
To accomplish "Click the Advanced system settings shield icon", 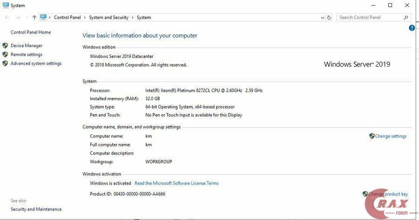I will pos(5,63).
